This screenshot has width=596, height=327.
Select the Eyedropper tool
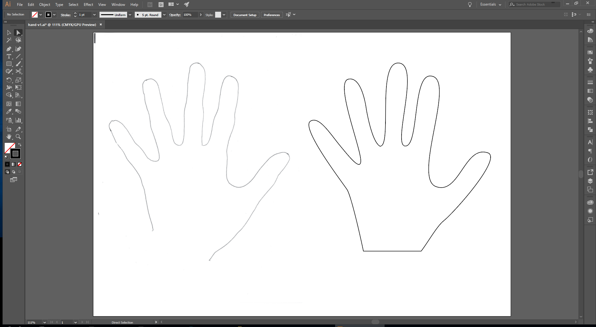9,111
